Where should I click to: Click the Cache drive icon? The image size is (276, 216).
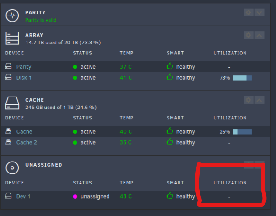click(x=12, y=103)
